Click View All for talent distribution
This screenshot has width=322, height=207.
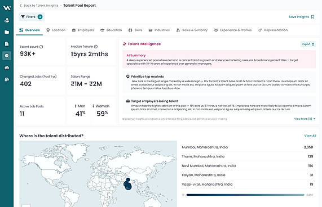(310, 136)
